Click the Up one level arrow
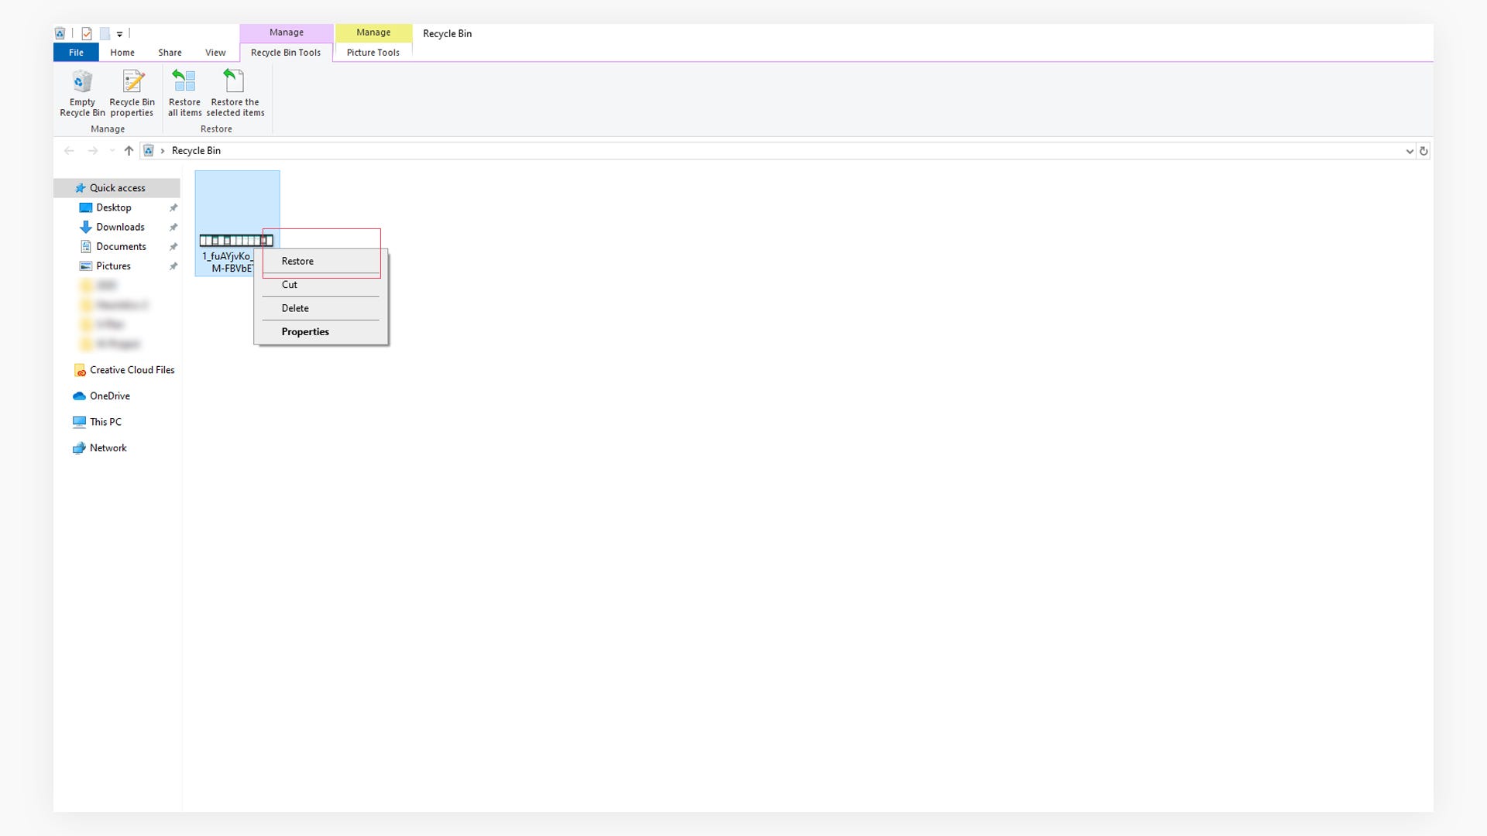Viewport: 1487px width, 836px height. (x=129, y=151)
